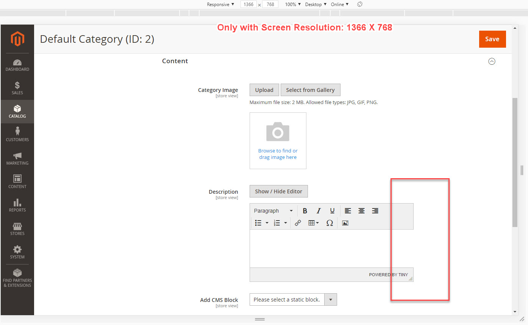Open numbered list style dropdown arrow
The image size is (528, 325).
tap(285, 223)
